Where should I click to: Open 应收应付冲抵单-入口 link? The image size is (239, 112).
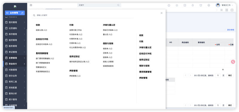pos(44,44)
